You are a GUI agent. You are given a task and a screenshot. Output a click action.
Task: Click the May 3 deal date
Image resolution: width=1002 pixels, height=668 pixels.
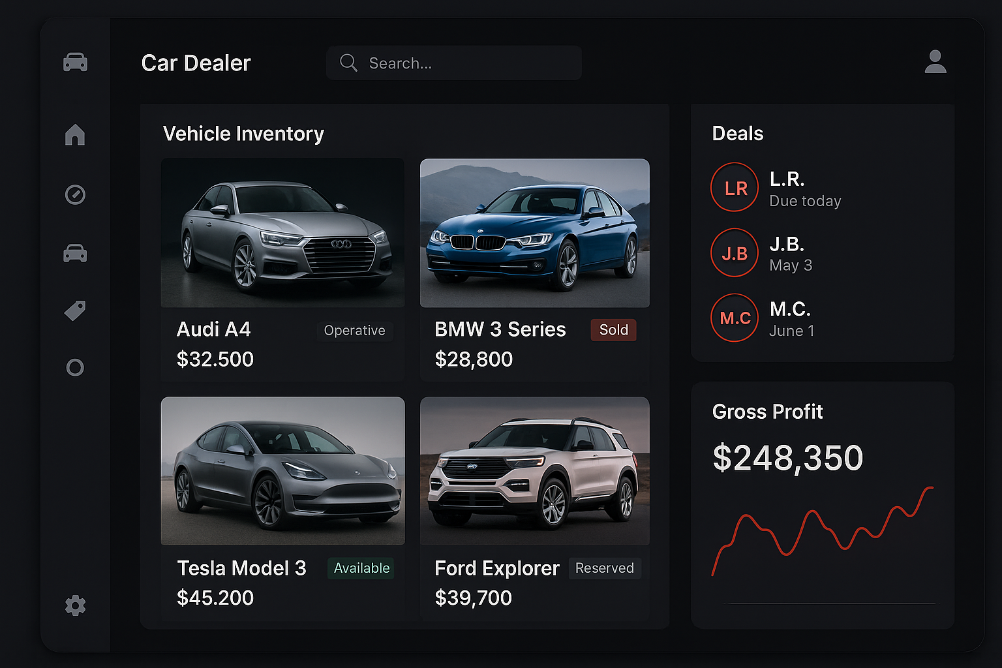[x=791, y=266]
